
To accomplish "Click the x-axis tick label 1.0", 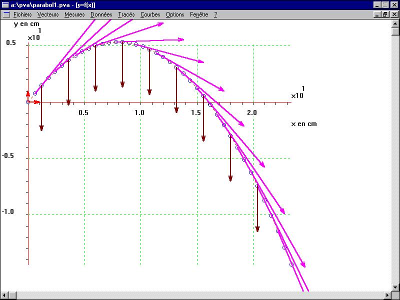I will point(139,112).
